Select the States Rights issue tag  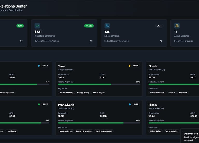99,93
